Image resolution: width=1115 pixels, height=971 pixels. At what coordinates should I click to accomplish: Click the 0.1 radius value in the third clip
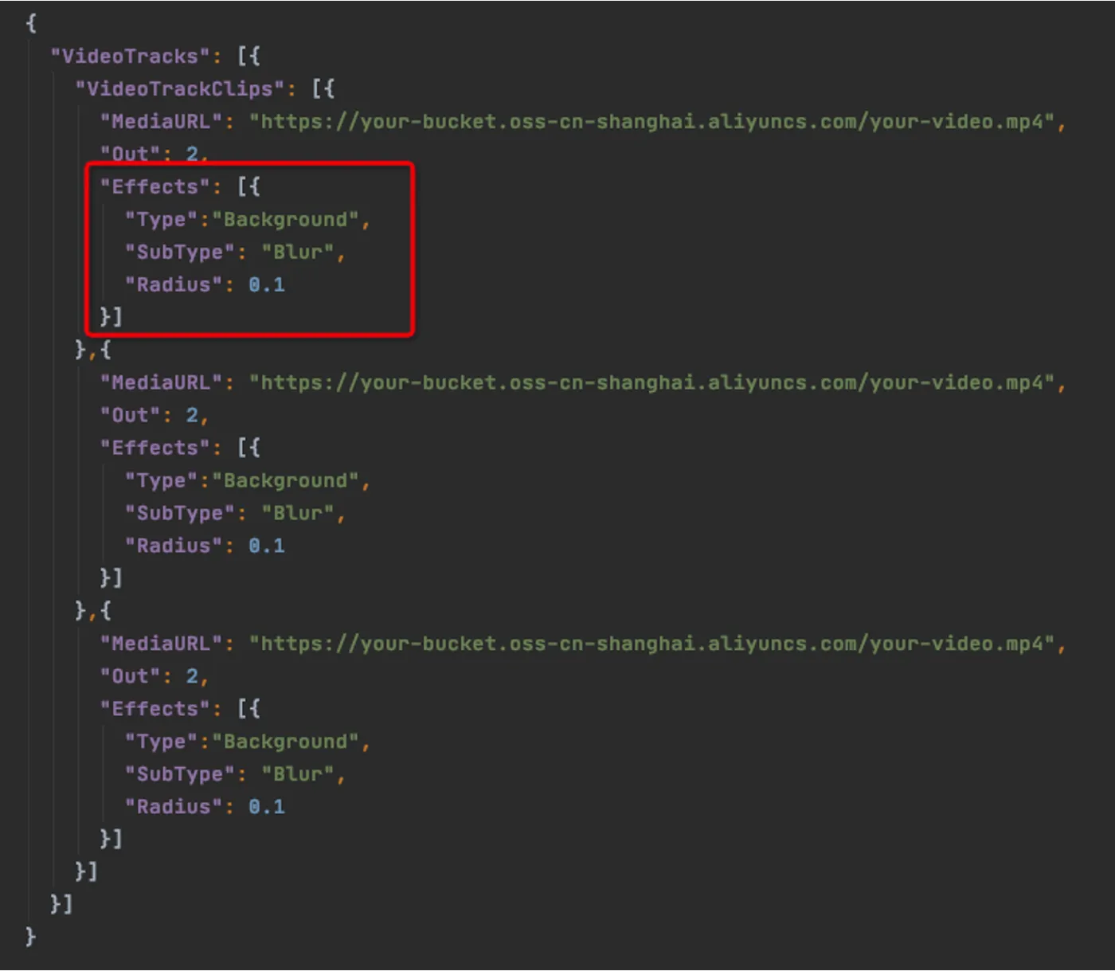click(267, 808)
